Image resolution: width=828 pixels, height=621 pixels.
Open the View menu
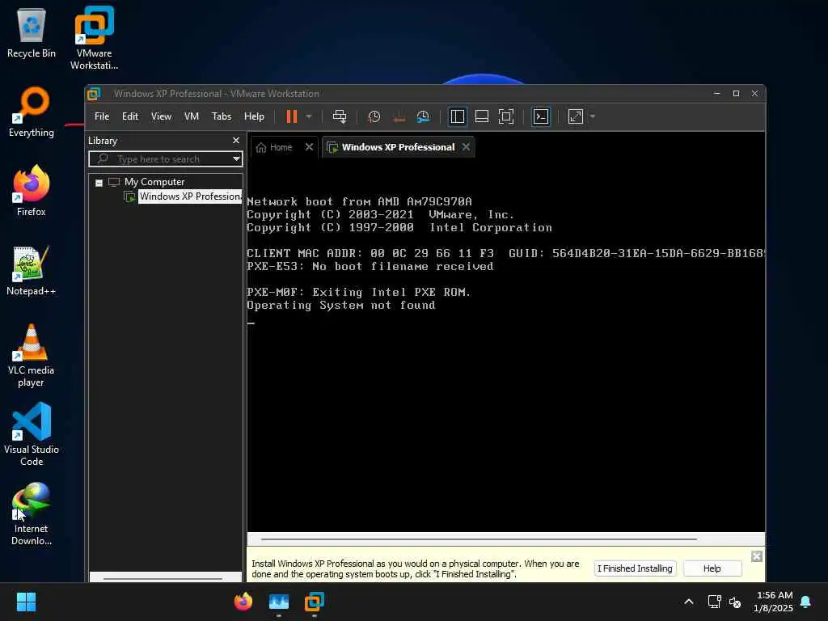[x=161, y=116]
